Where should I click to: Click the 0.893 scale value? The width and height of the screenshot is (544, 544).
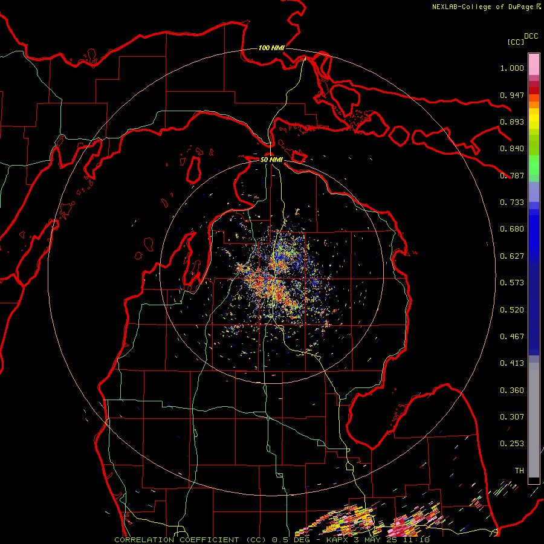[x=512, y=121]
